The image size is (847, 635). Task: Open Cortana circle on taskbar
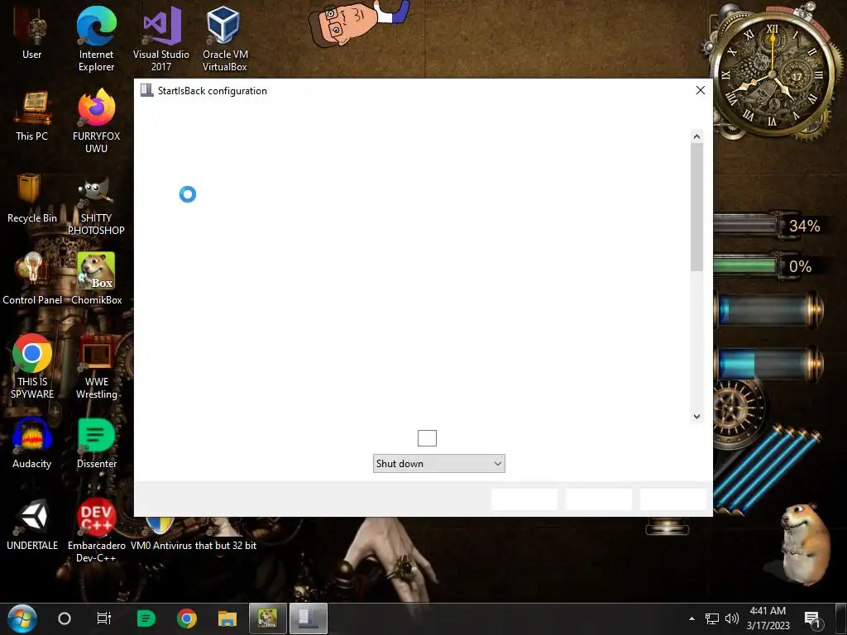click(x=65, y=618)
